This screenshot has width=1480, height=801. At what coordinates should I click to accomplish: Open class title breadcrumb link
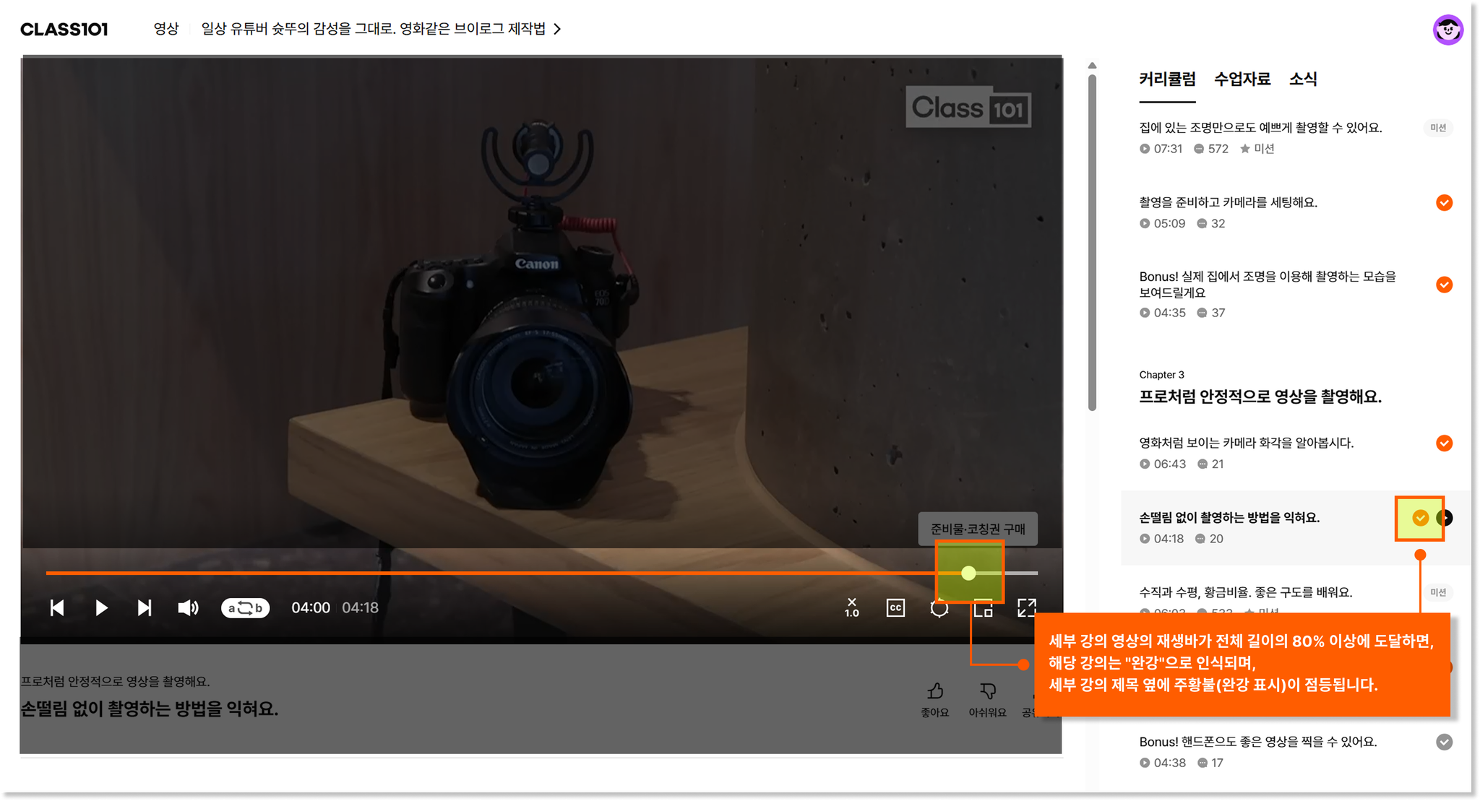click(x=373, y=29)
